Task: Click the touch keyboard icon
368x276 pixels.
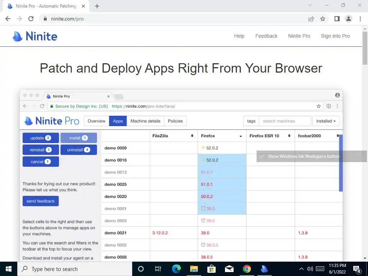Action: (320, 269)
